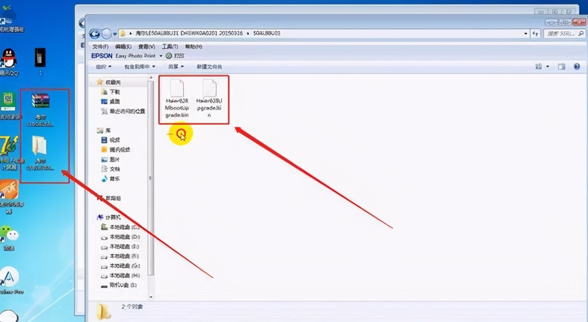Select 家庭组 Homegroup in the navigation pane
Screen dimensions: 588x322
pyautogui.click(x=109, y=198)
